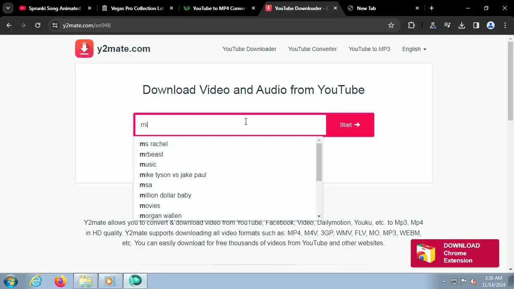Close the Sprunki Song Animated tab
514x289 pixels.
pos(89,8)
